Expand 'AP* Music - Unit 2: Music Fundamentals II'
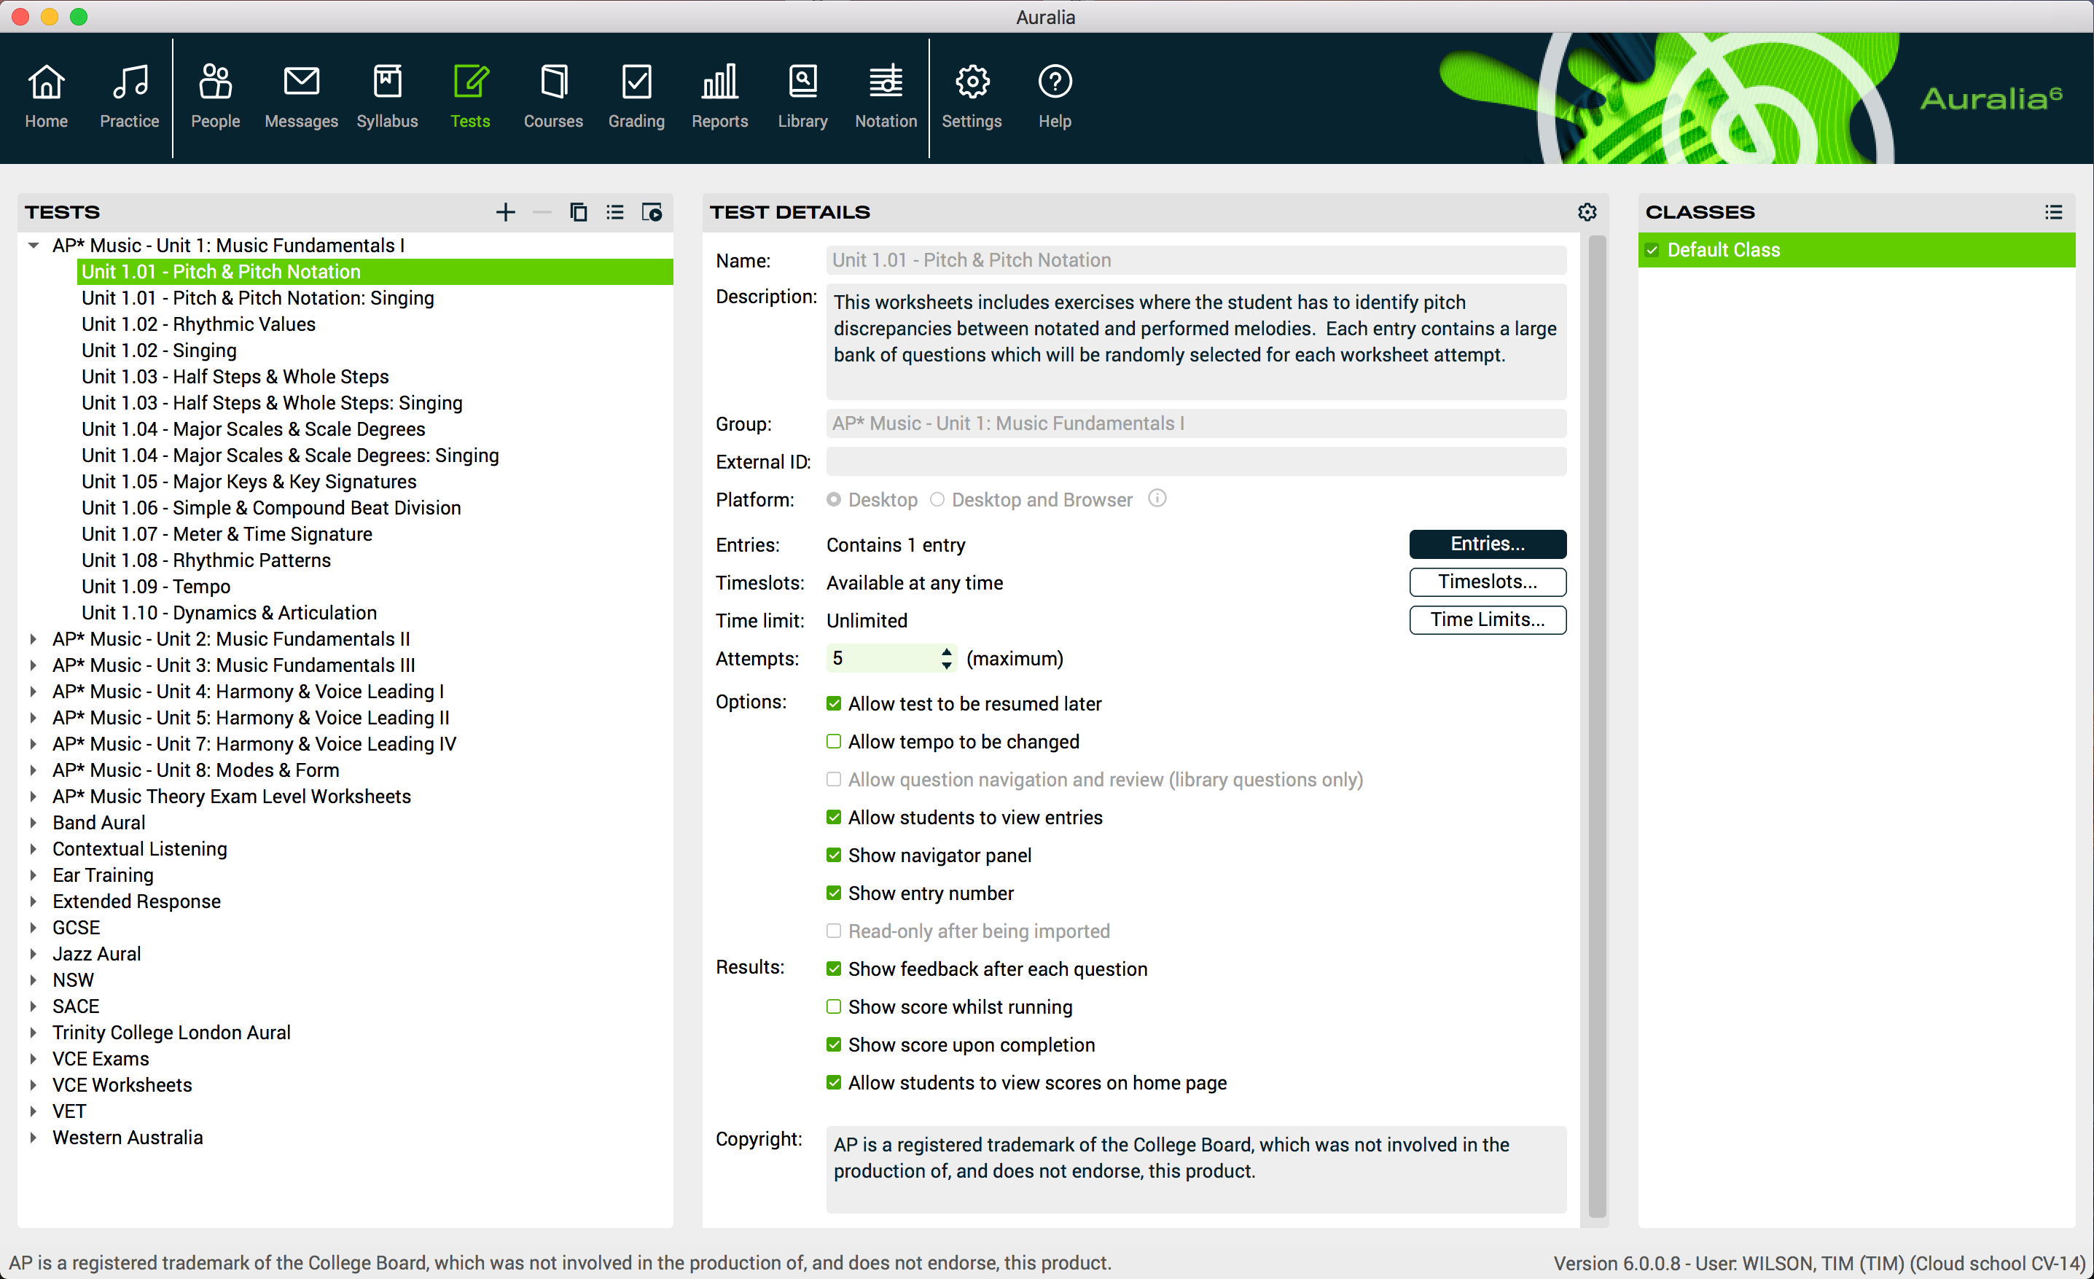The height and width of the screenshot is (1279, 2094). [x=33, y=638]
